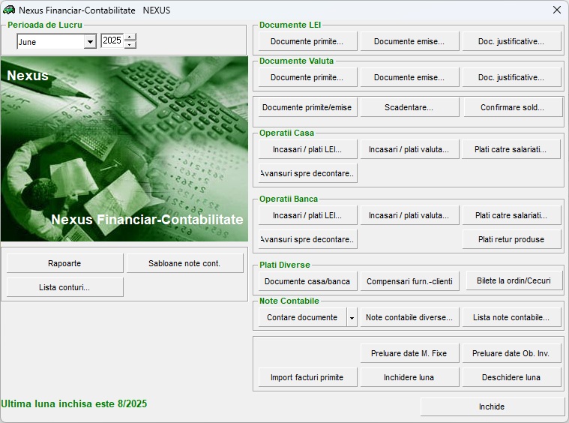This screenshot has height=423, width=569.
Task: Open Plati catre salariati in Operatii Casa
Action: [511, 149]
